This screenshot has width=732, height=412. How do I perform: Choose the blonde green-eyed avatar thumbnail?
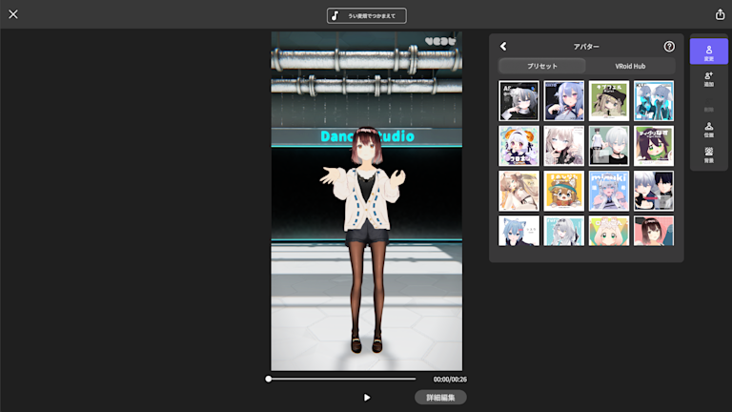[x=609, y=231]
